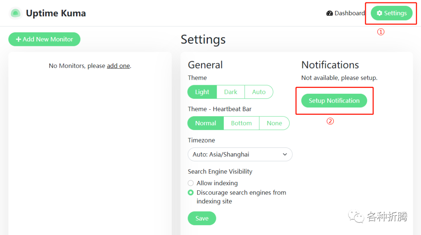Click the Uptime Kuma logo icon

click(x=15, y=13)
